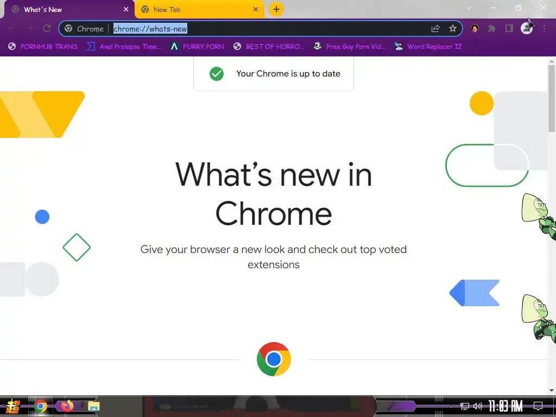Screen dimensions: 556x417
Task: Restore down the Chrome window
Action: click(518, 8)
